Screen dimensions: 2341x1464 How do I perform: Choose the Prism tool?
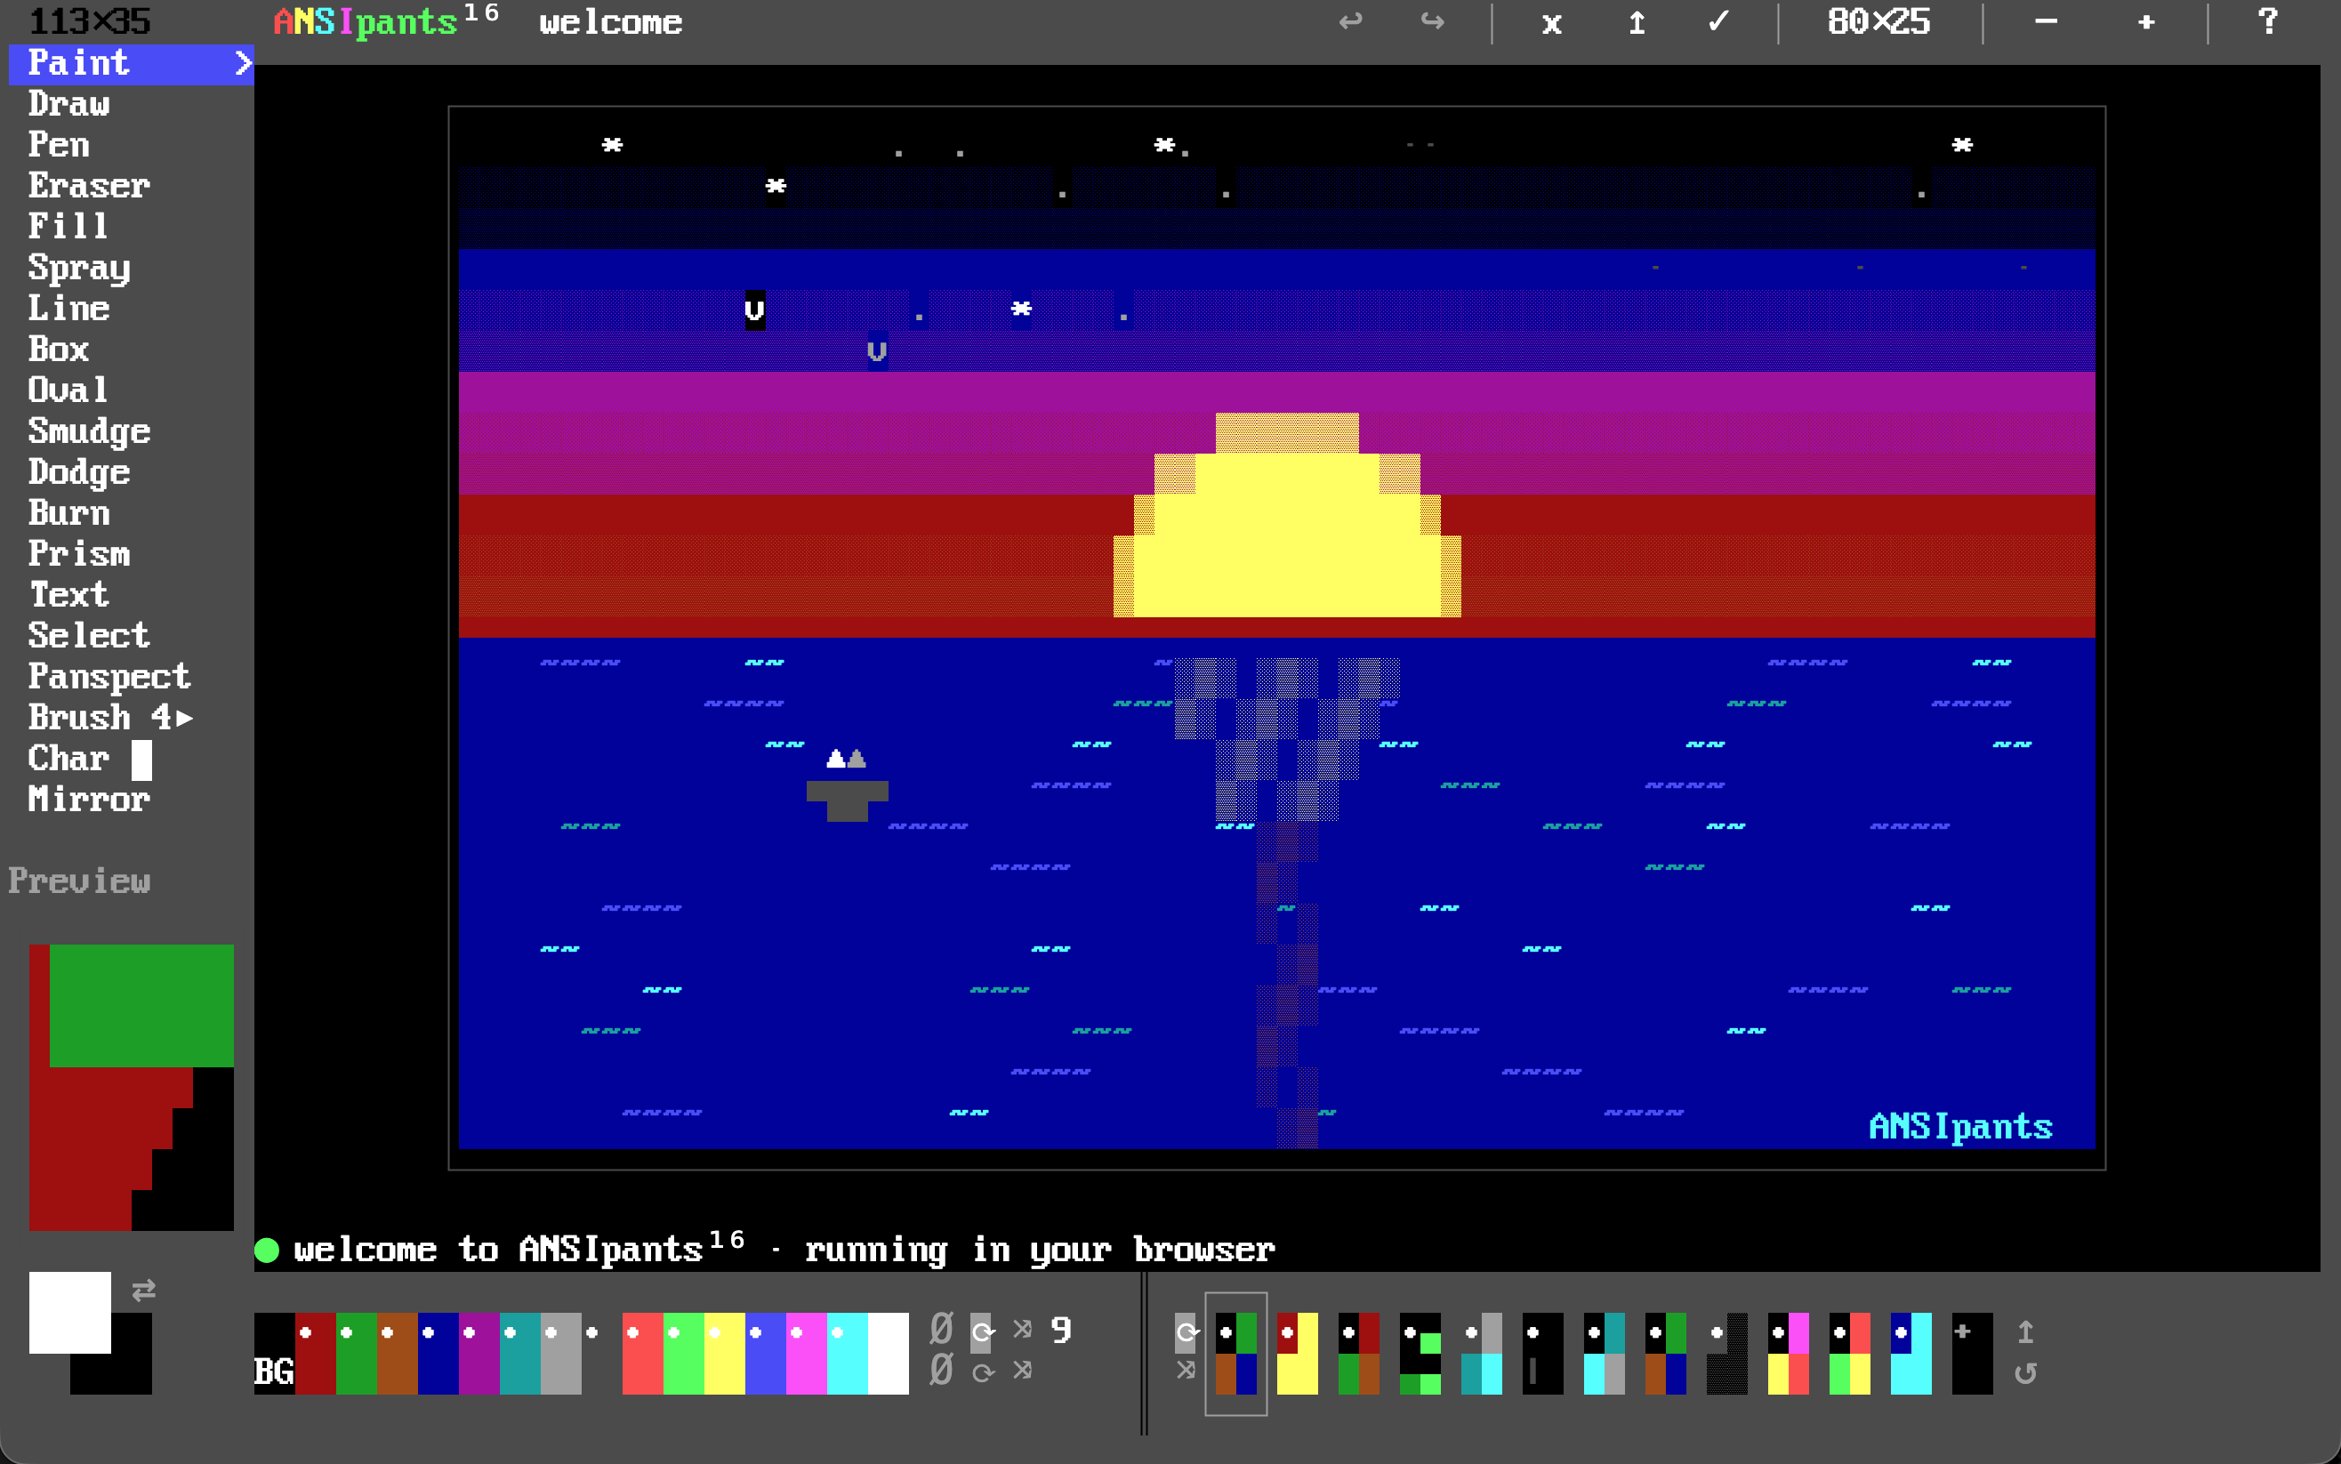[79, 553]
